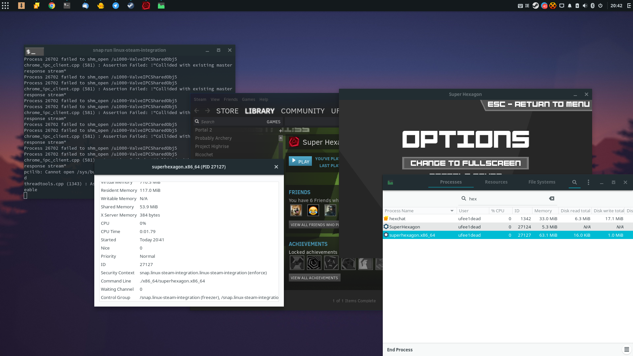Click the End Process button
The image size is (633, 356).
pyautogui.click(x=400, y=350)
